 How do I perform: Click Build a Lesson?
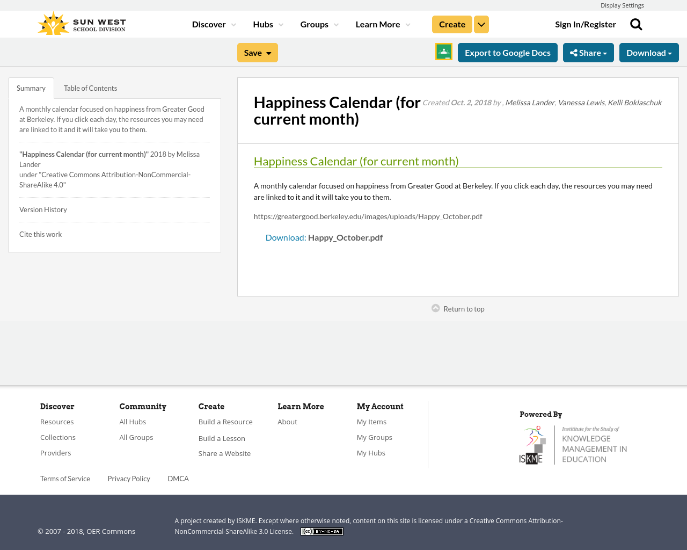point(222,438)
